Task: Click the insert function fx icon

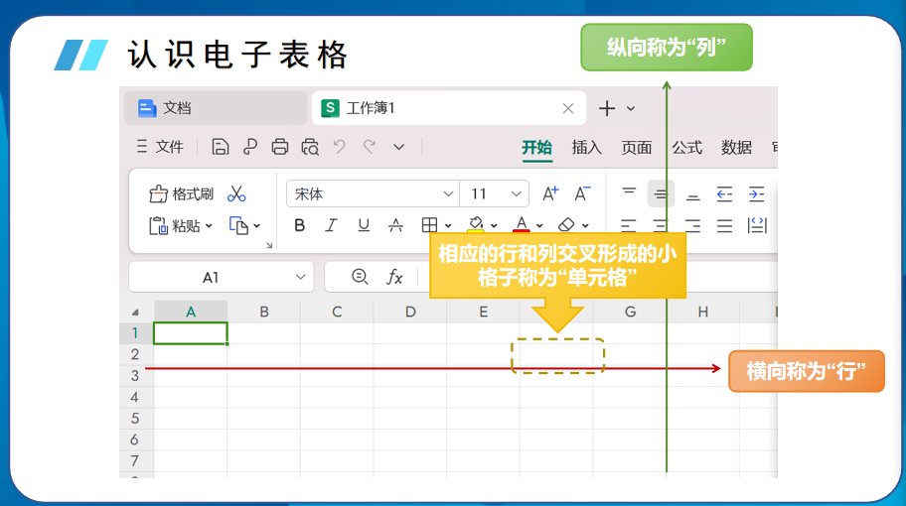Action: (394, 277)
